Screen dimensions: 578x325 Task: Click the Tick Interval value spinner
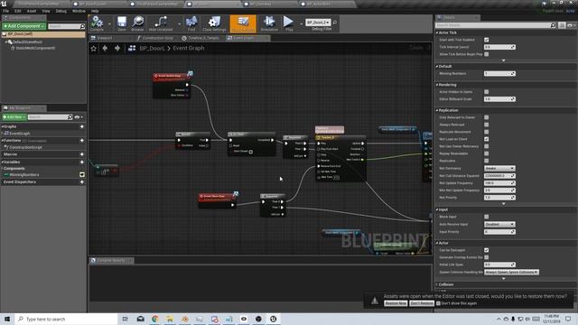499,47
